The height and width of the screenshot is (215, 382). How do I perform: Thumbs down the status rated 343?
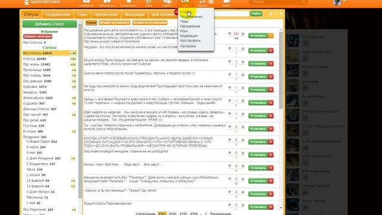point(229,33)
